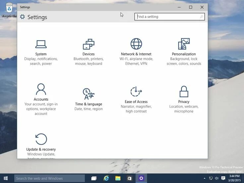Click the Windows Start button
This screenshot has height=183, width=244.
6,178
